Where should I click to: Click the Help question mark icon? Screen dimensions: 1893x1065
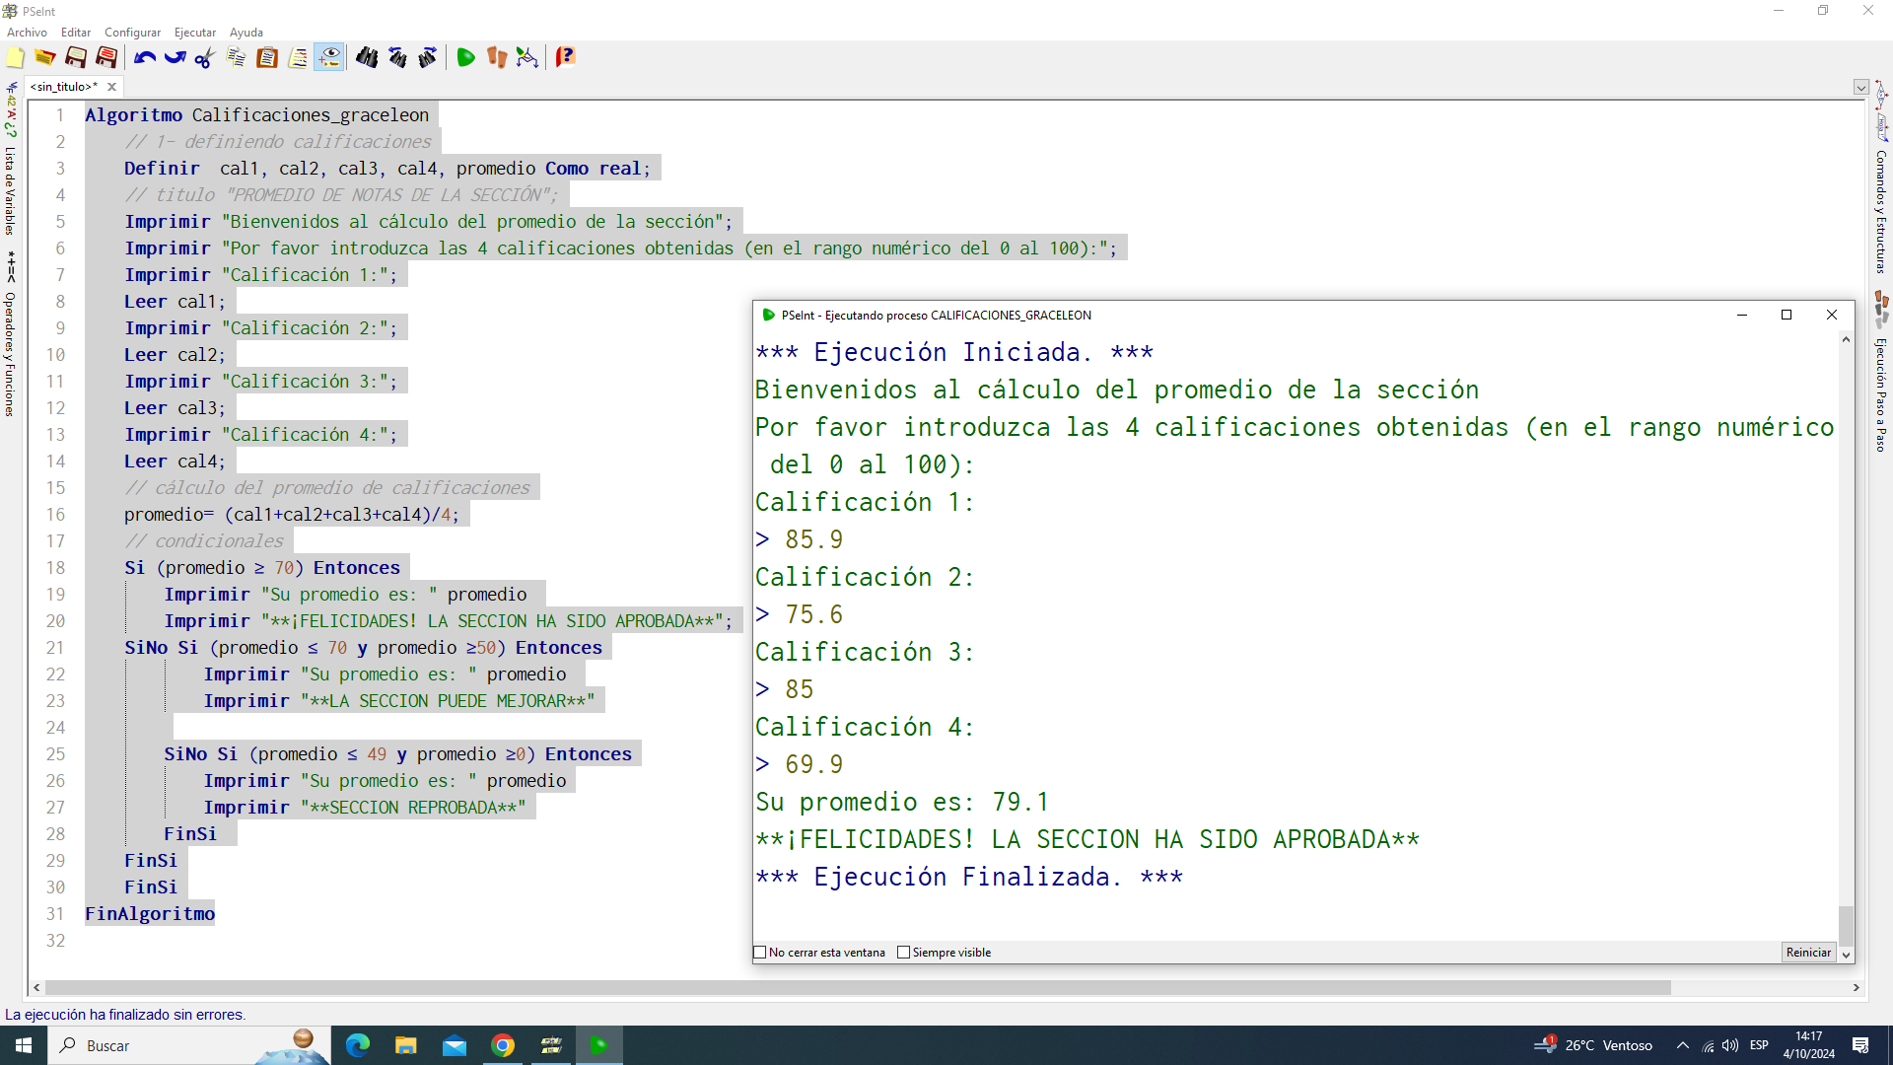[565, 58]
